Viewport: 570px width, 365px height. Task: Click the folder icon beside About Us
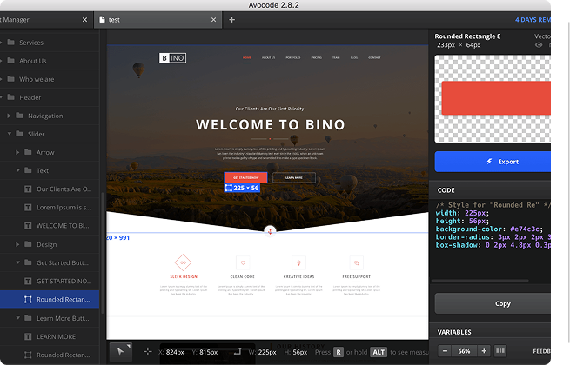click(x=11, y=60)
